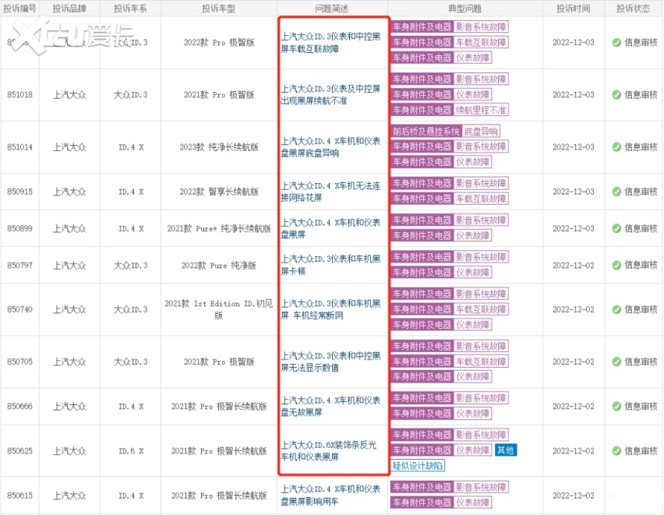Open ID.6X 装饰条反光 complaint link

pyautogui.click(x=330, y=451)
